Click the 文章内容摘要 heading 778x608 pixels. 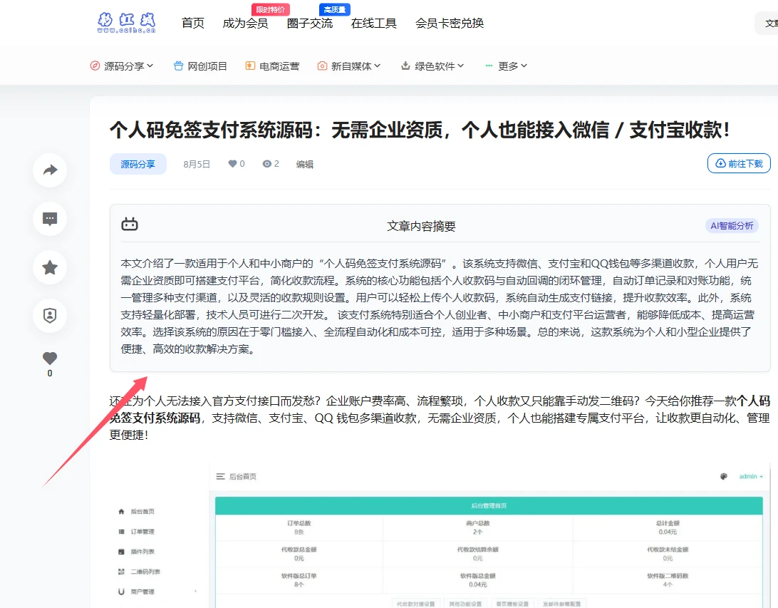(421, 227)
